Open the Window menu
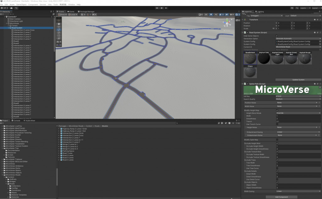The image size is (322, 199). [x=71, y=4]
